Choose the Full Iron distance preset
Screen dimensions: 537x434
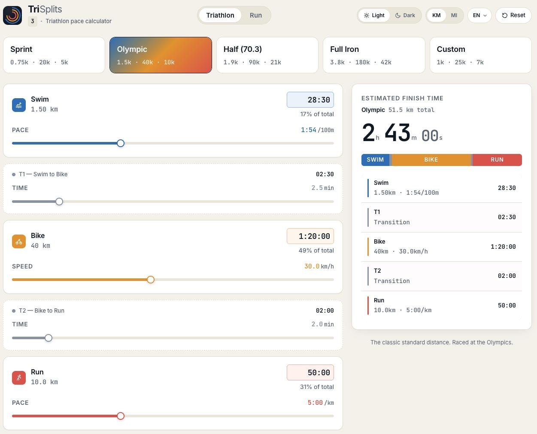click(x=374, y=55)
